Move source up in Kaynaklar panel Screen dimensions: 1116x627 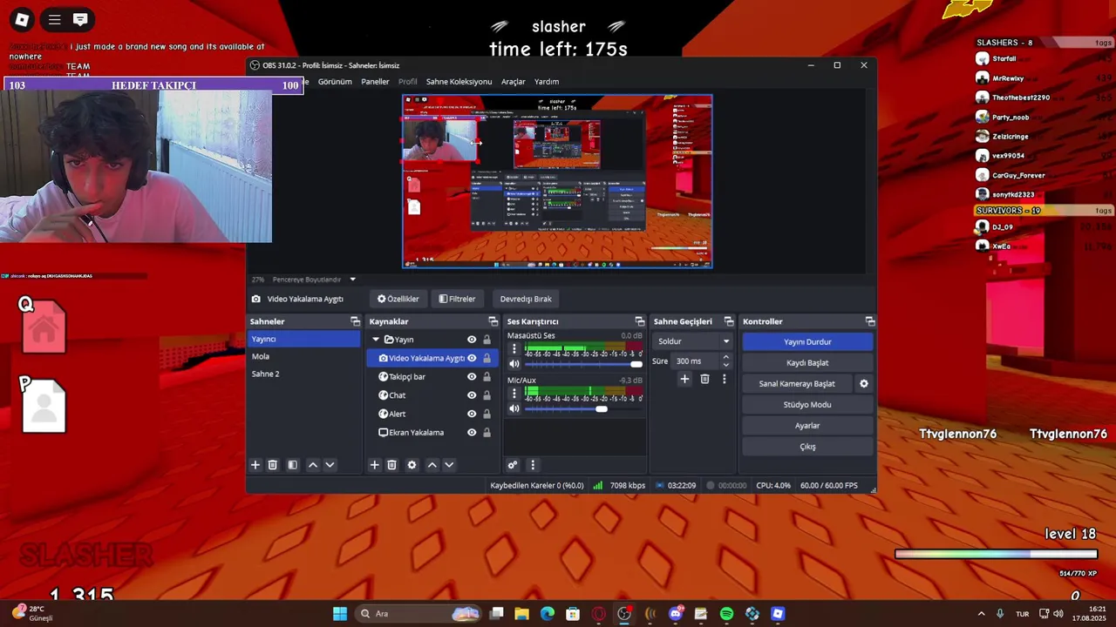432,465
